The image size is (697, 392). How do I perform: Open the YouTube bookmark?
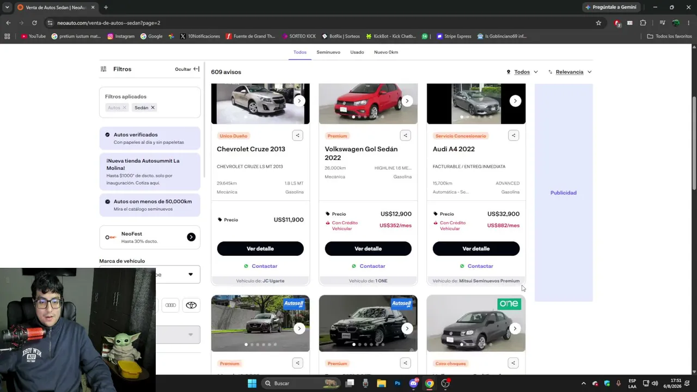(x=33, y=36)
